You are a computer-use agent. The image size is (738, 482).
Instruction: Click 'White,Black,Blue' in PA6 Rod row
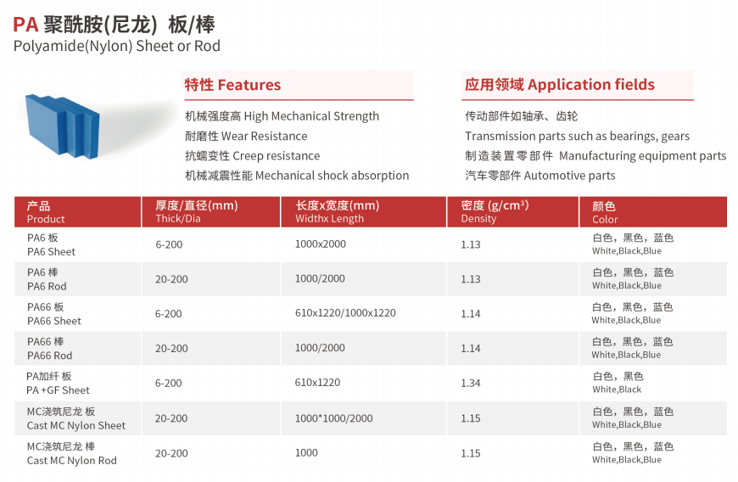click(627, 286)
